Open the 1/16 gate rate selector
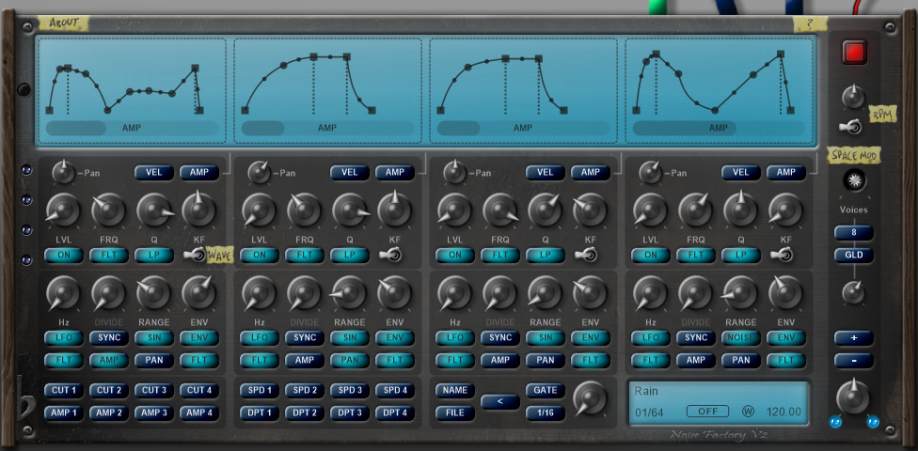Image resolution: width=918 pixels, height=451 pixels. 546,412
